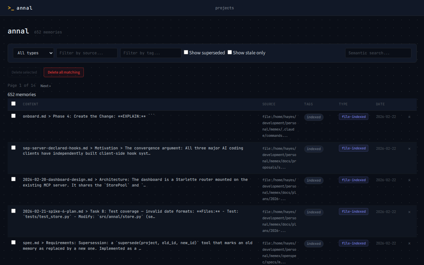Select the spec.md row checkbox
This screenshot has width=424, height=265.
[13, 242]
